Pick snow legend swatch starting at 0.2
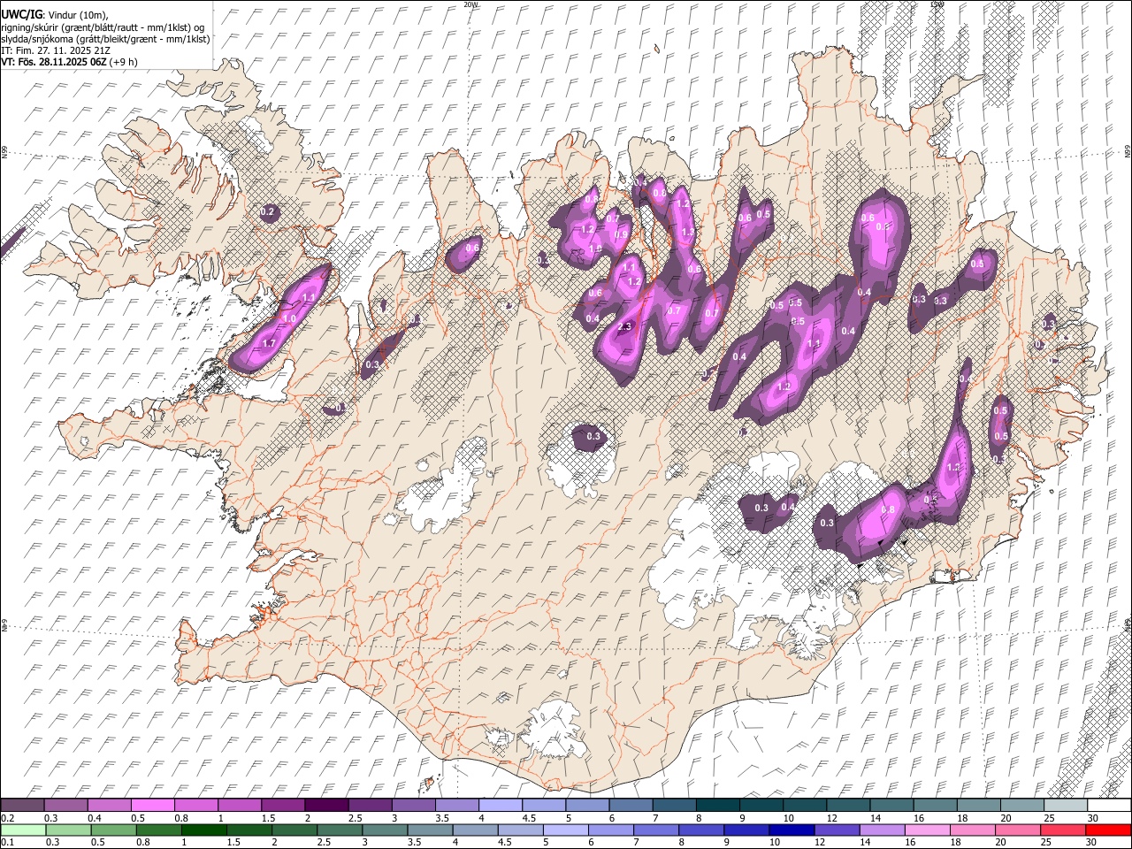Image resolution: width=1132 pixels, height=849 pixels. click(22, 806)
